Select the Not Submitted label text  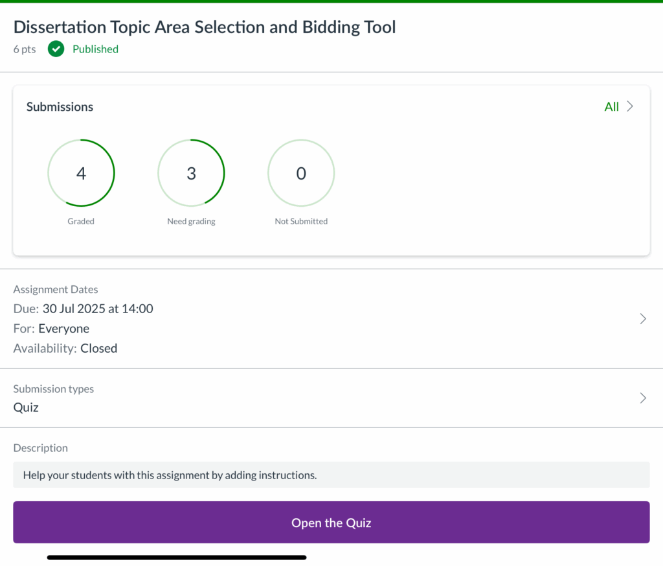click(301, 221)
